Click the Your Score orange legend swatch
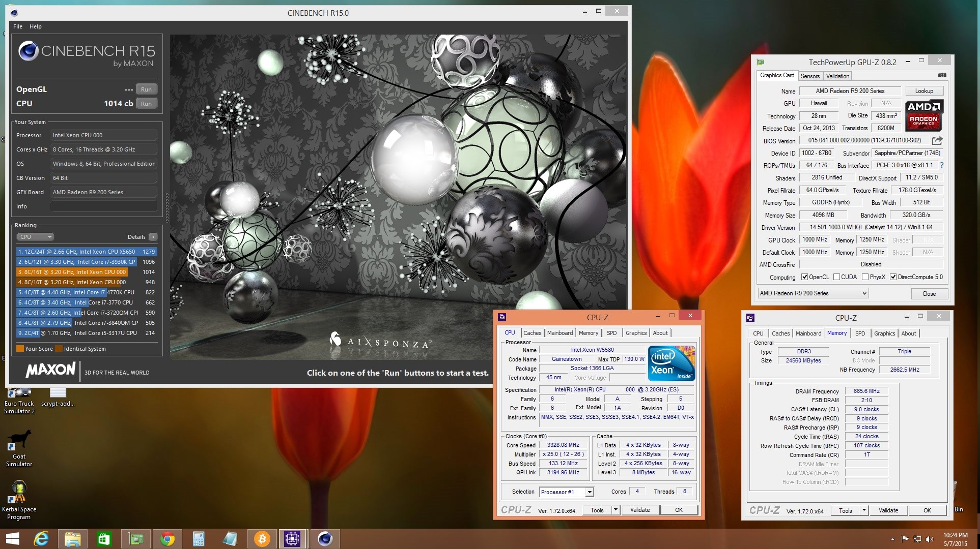The image size is (980, 549). point(20,349)
